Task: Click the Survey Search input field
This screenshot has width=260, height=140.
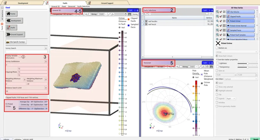Action: (x=27, y=52)
